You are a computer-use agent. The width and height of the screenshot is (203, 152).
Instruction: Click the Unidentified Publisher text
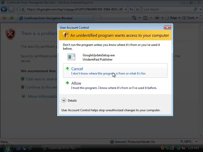point(97,60)
